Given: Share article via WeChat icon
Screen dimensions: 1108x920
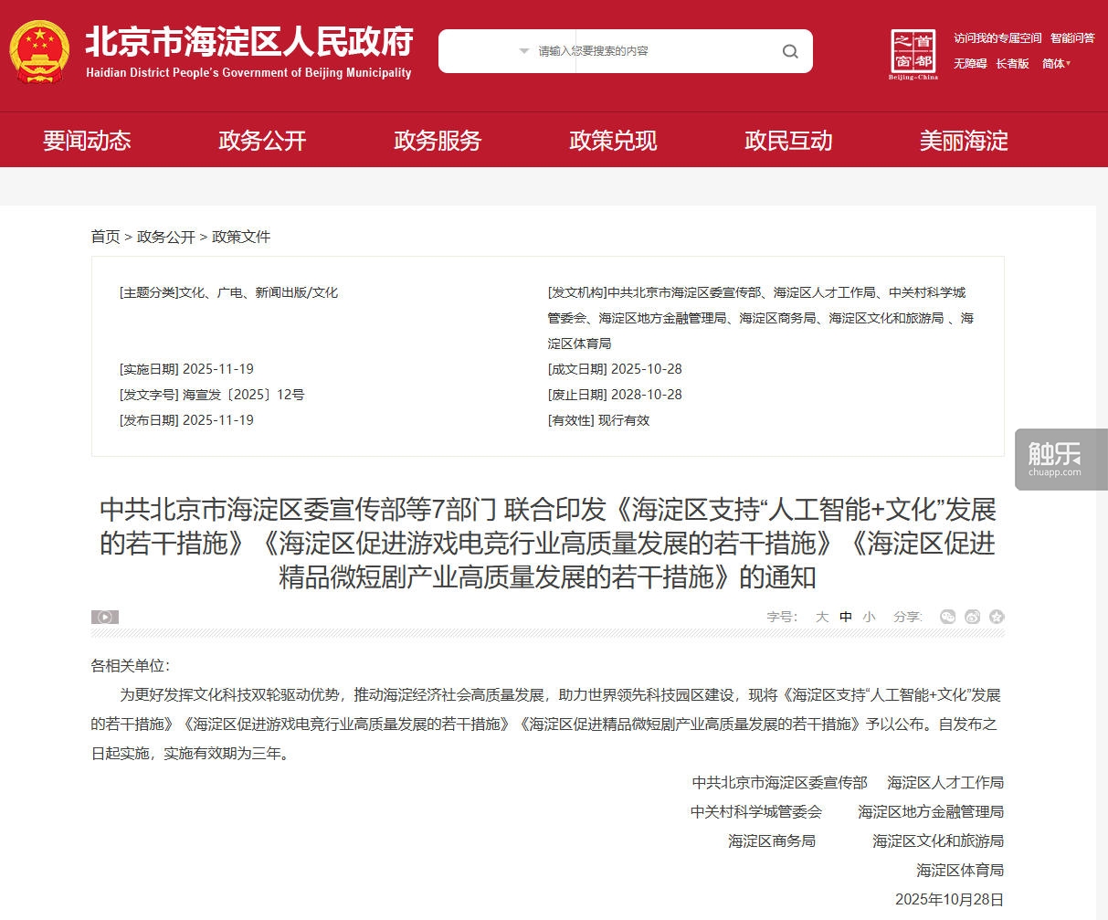Looking at the screenshot, I should click(948, 617).
